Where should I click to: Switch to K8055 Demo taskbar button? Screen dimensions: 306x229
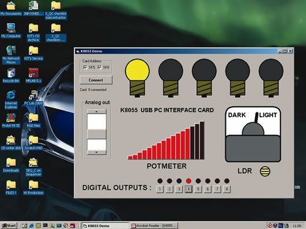coord(105,226)
